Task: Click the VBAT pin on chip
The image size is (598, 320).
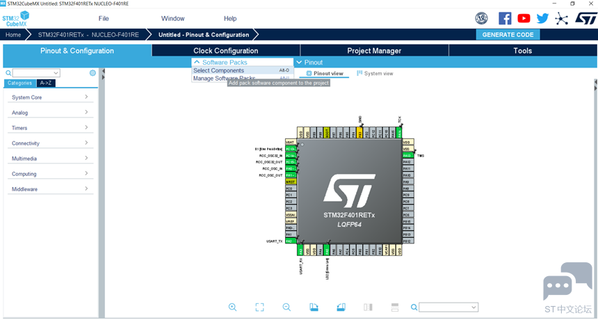Action: tap(291, 142)
